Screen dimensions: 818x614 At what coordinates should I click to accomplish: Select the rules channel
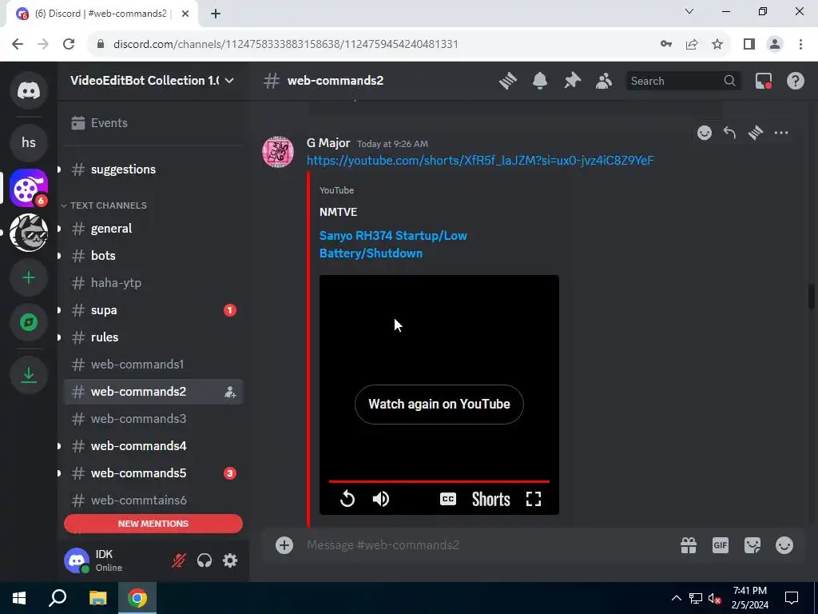[x=153, y=337]
